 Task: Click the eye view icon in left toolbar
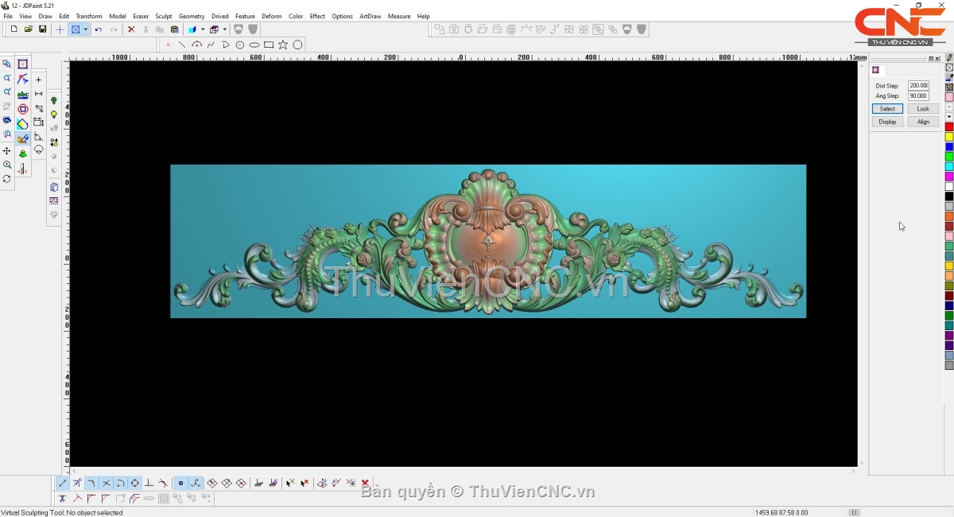pyautogui.click(x=7, y=121)
